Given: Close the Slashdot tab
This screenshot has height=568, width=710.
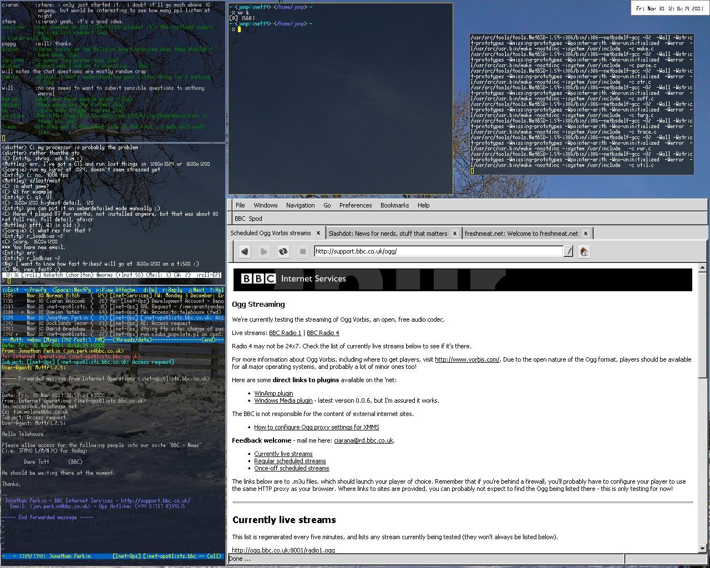Looking at the screenshot, I should pyautogui.click(x=455, y=234).
